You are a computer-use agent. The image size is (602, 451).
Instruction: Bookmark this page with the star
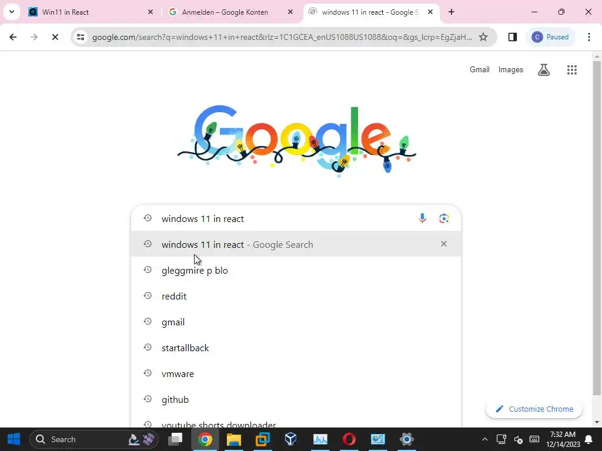(483, 37)
